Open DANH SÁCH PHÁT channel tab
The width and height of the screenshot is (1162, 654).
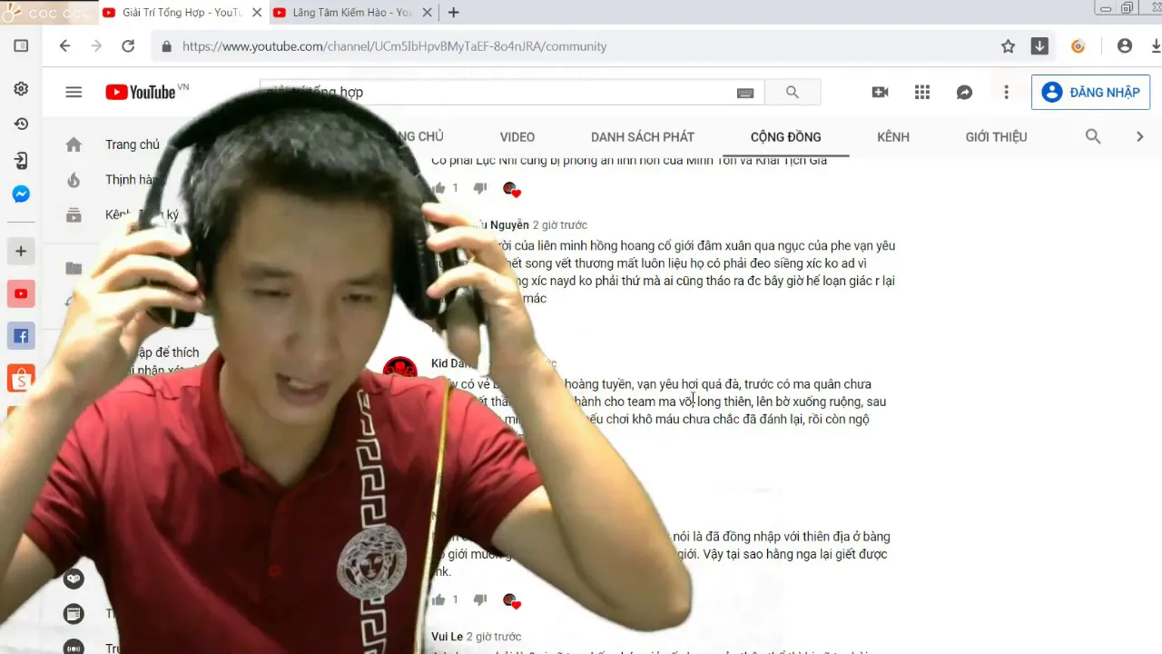(643, 137)
